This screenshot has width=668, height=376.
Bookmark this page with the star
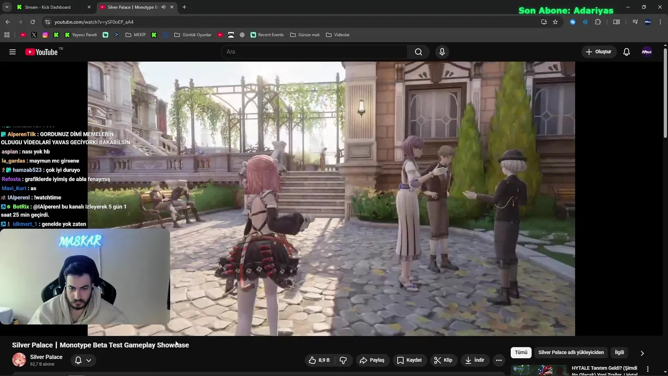(x=555, y=22)
